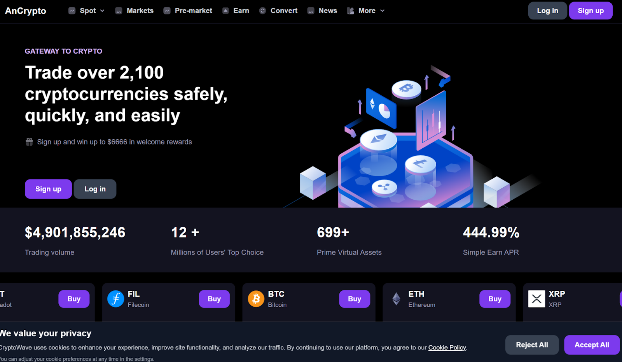Image resolution: width=622 pixels, height=362 pixels.
Task: Click the Convert arrows icon in navbar
Action: pyautogui.click(x=263, y=11)
